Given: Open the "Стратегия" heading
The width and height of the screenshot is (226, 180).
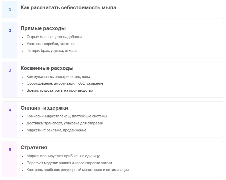Looking at the screenshot, I should (34, 148).
